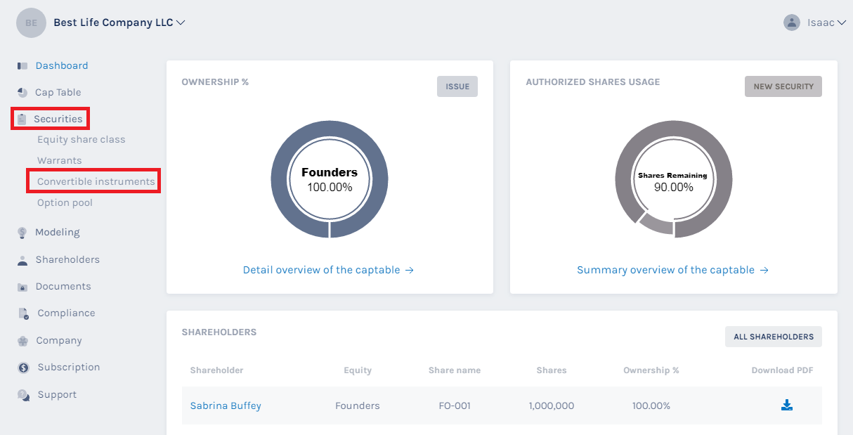Viewport: 853px width, 435px height.
Task: Click the BE company avatar
Action: click(31, 22)
